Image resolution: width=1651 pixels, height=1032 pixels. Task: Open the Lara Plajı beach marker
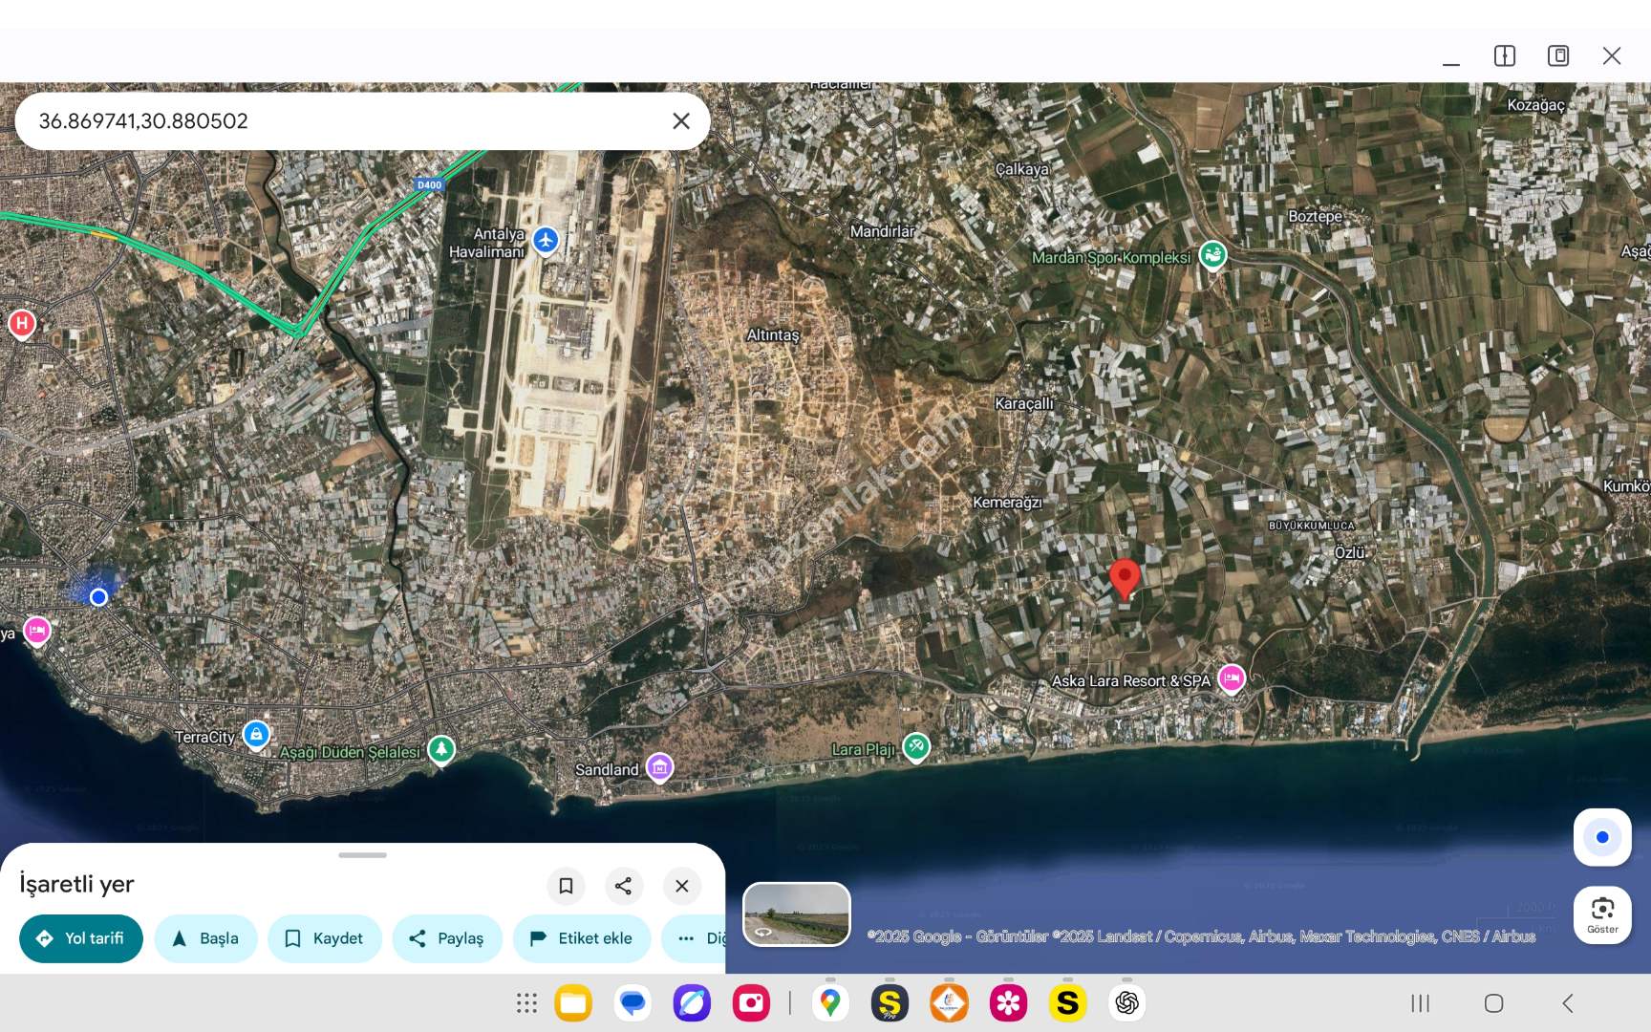[916, 746]
